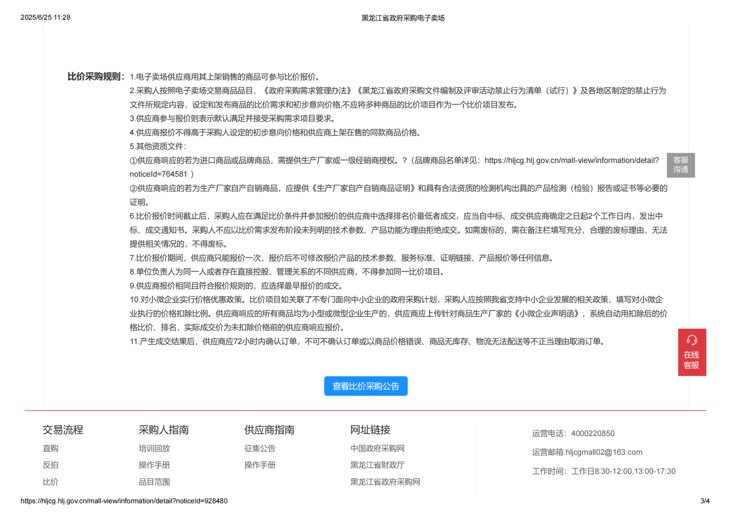Image resolution: width=731 pixels, height=517 pixels.
Task: Open the 比价 footer link
Action: 50,482
